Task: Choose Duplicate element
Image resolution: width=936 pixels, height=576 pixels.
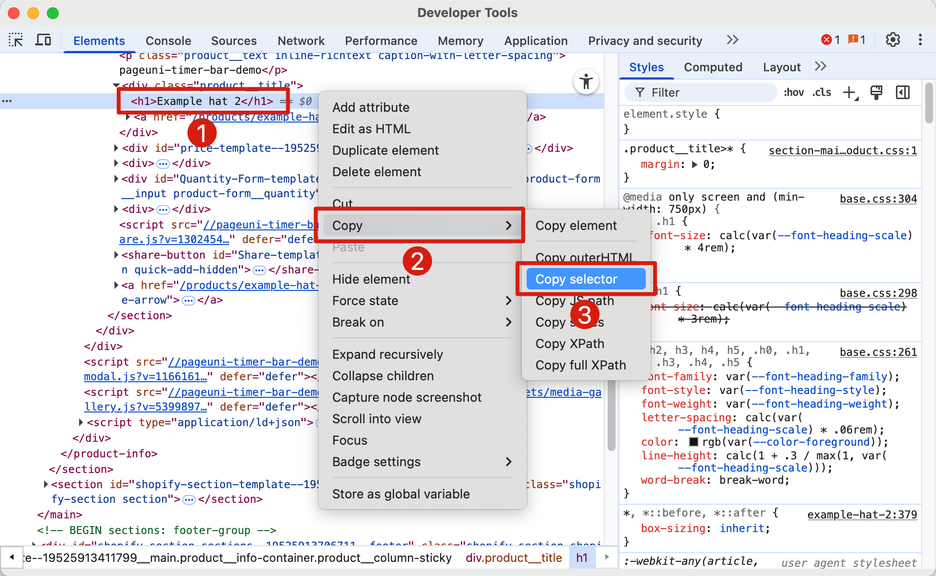Action: 422,150
